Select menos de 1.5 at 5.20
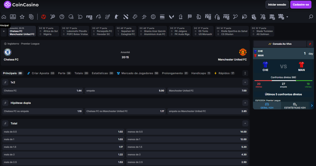316x166 pixels. click(187, 147)
